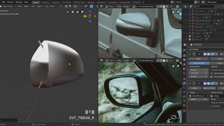Select Catmull-Clark subdivision type

coord(199,63)
